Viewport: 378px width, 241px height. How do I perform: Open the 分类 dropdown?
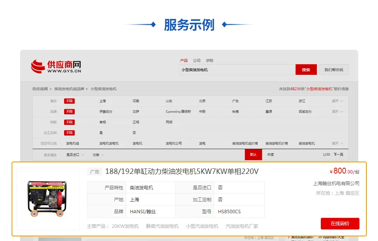coord(98,155)
